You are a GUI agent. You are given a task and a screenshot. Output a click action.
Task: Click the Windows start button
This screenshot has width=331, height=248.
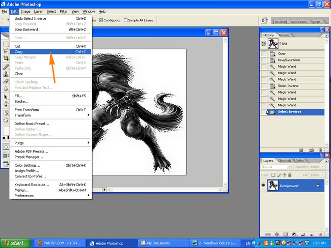click(15, 243)
